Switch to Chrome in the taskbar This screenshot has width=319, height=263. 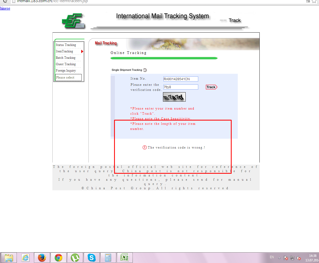pyautogui.click(x=59, y=258)
